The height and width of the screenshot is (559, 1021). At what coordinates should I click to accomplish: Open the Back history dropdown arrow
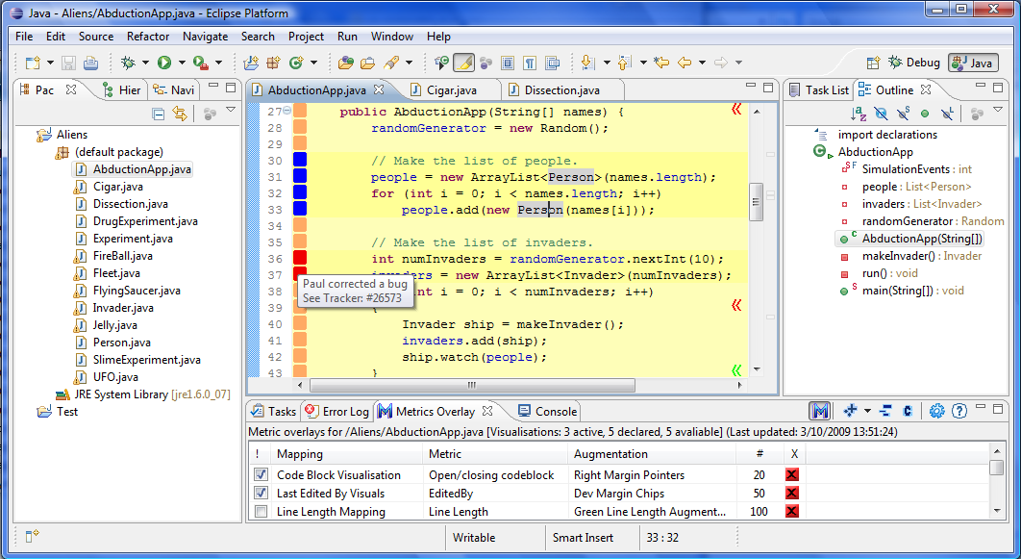702,63
